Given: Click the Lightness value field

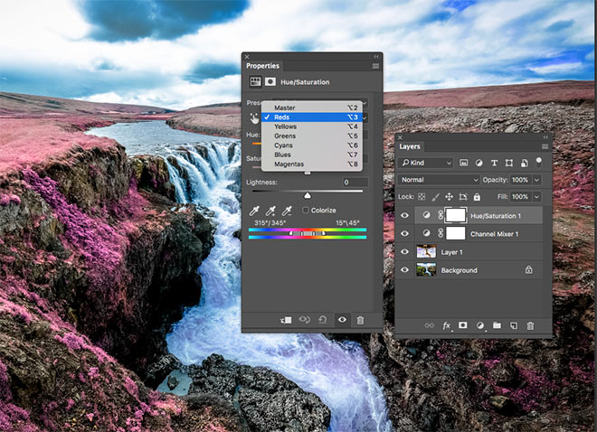Looking at the screenshot, I should pyautogui.click(x=355, y=183).
